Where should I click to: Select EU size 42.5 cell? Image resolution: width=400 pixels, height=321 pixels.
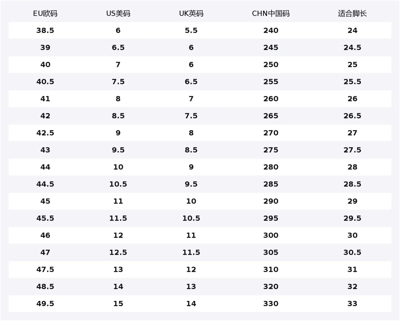point(45,133)
